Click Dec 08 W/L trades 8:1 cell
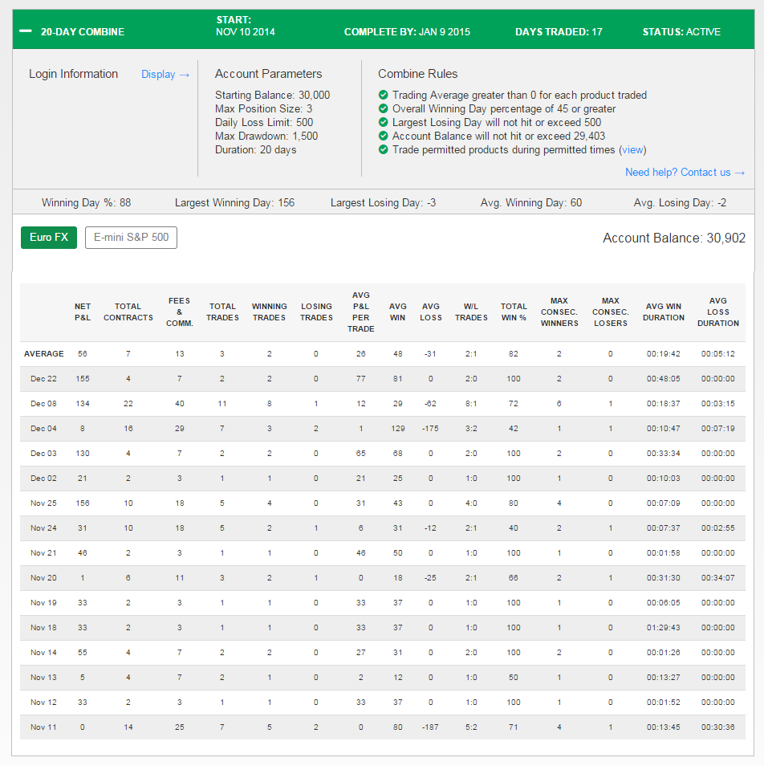Screen dimensions: 764x774 [471, 404]
